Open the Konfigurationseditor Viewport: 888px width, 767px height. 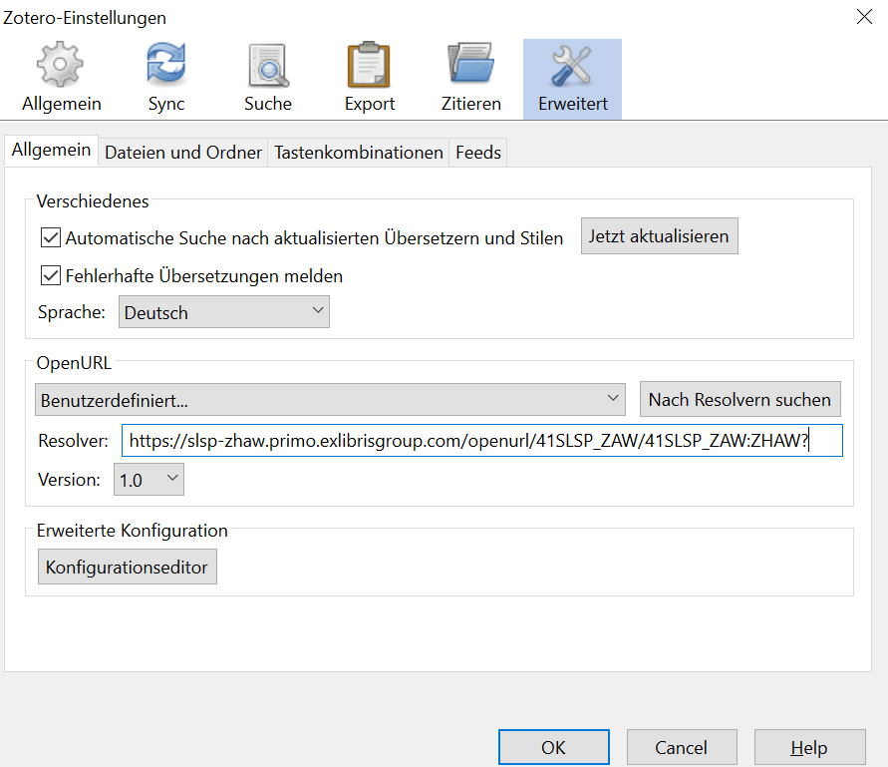coord(128,567)
